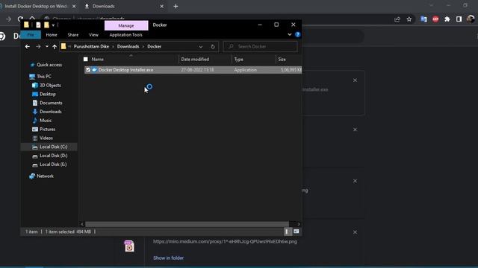
Task: Close the Downloads Chrome tab
Action: 162,6
